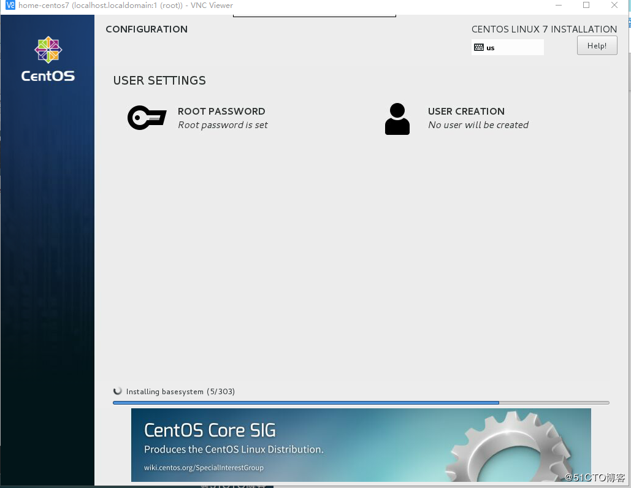The width and height of the screenshot is (631, 488).
Task: Click the CentOS logo in sidebar
Action: 48,59
